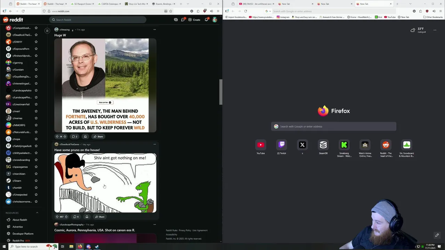Toggle favorite star for r/MMORPG
Image resolution: width=445 pixels, height=250 pixels.
pyautogui.click(x=36, y=125)
